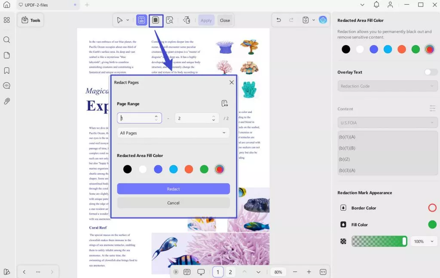This screenshot has height=278, width=440.
Task: Open the Border Color red swatch
Action: point(432,208)
